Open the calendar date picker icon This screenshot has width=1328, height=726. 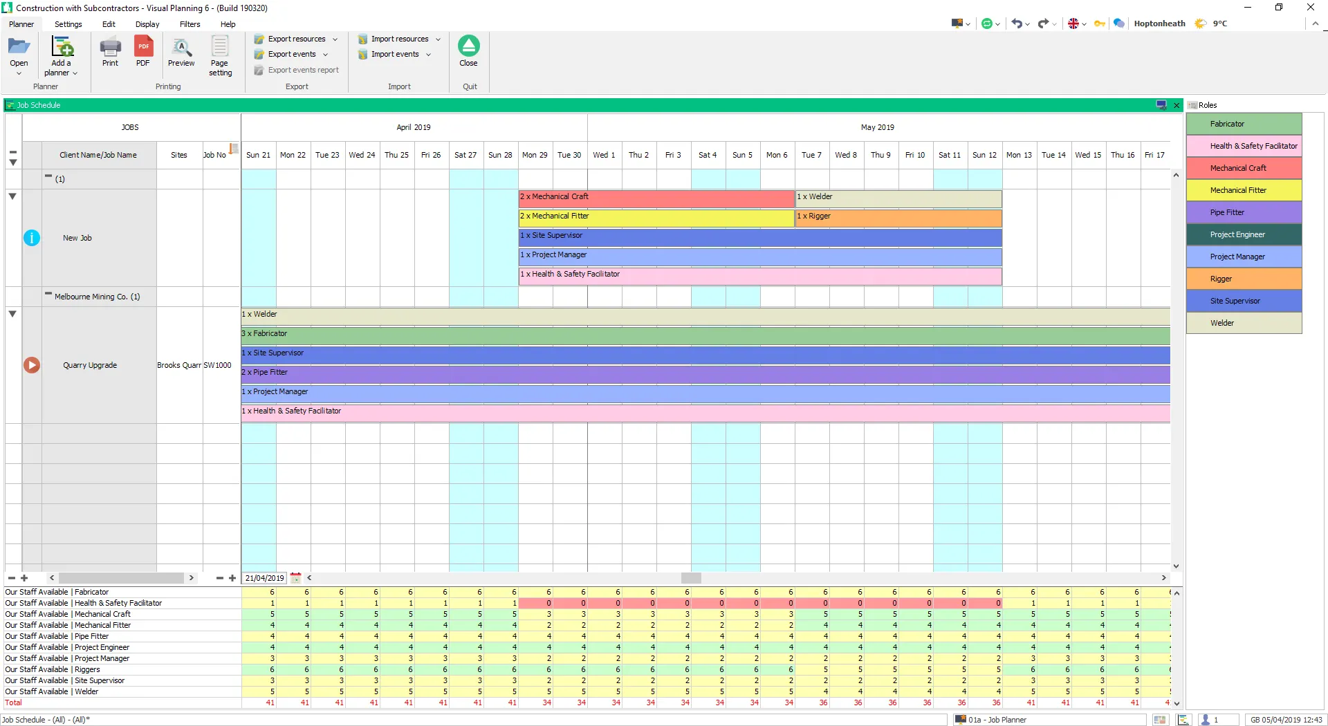[296, 577]
